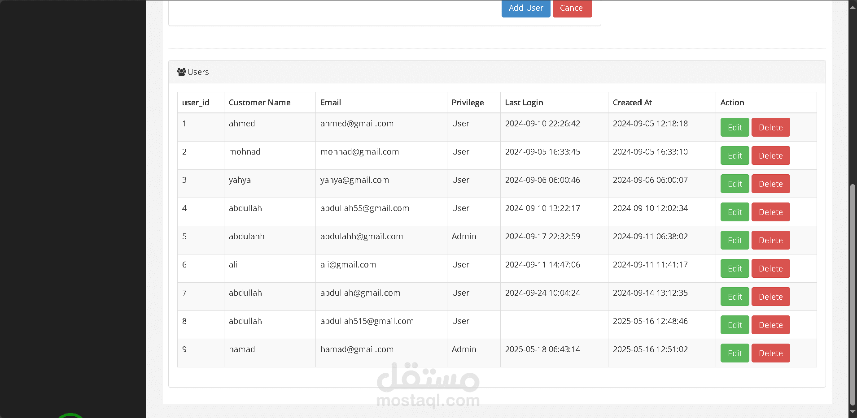Delete user abdullah55@gmail.com
857x418 pixels.
click(770, 212)
